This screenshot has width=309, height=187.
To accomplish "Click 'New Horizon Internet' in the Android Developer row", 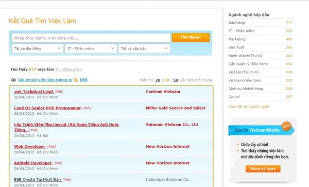I will point(168,163).
